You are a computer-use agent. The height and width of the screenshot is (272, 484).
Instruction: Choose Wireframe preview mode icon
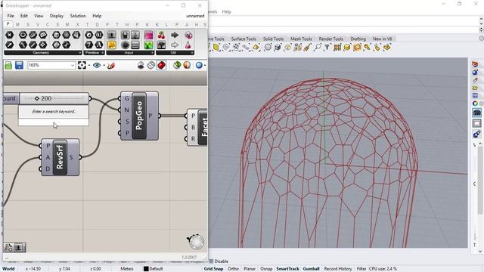pos(151,65)
